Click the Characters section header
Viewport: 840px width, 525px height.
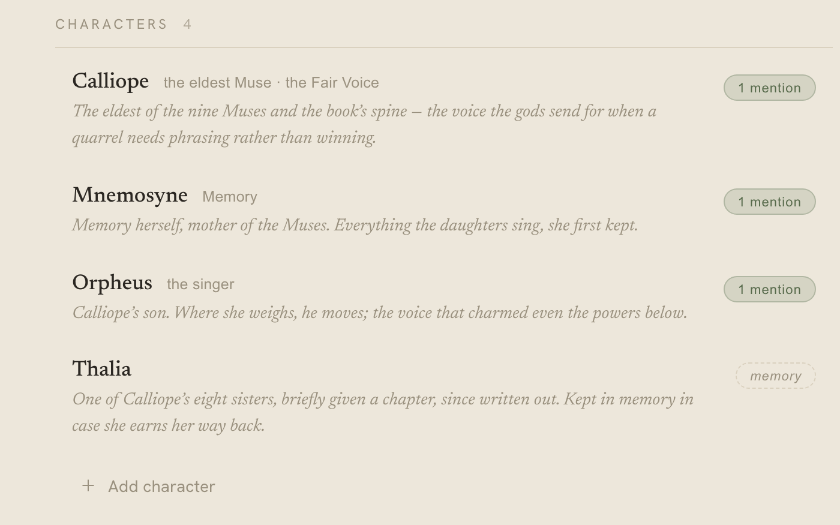pyautogui.click(x=112, y=25)
